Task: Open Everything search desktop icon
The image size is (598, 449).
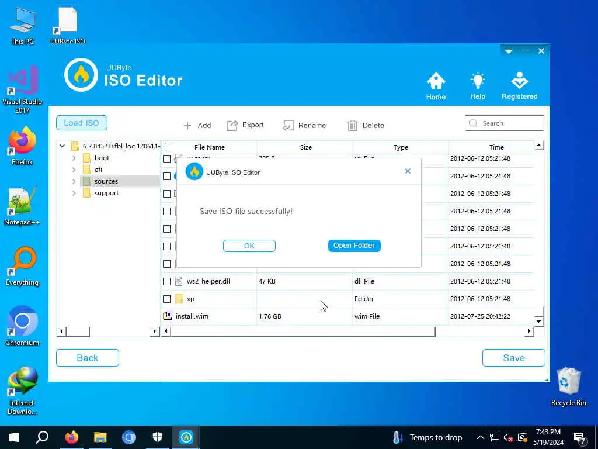Action: 22,267
